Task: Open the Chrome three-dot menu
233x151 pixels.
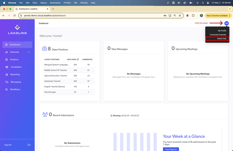Action: coord(230,15)
